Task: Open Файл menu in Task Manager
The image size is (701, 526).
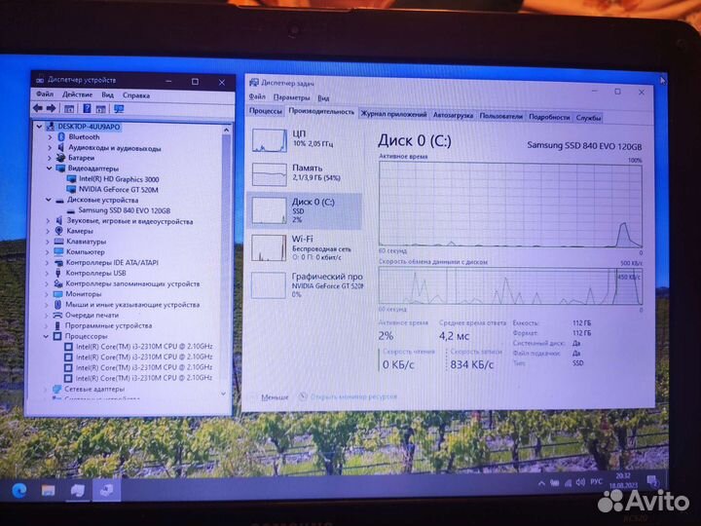Action: click(x=257, y=96)
